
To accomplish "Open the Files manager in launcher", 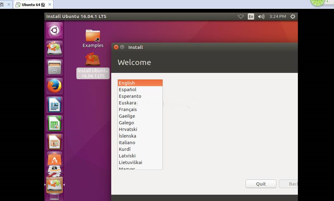I will [x=55, y=68].
